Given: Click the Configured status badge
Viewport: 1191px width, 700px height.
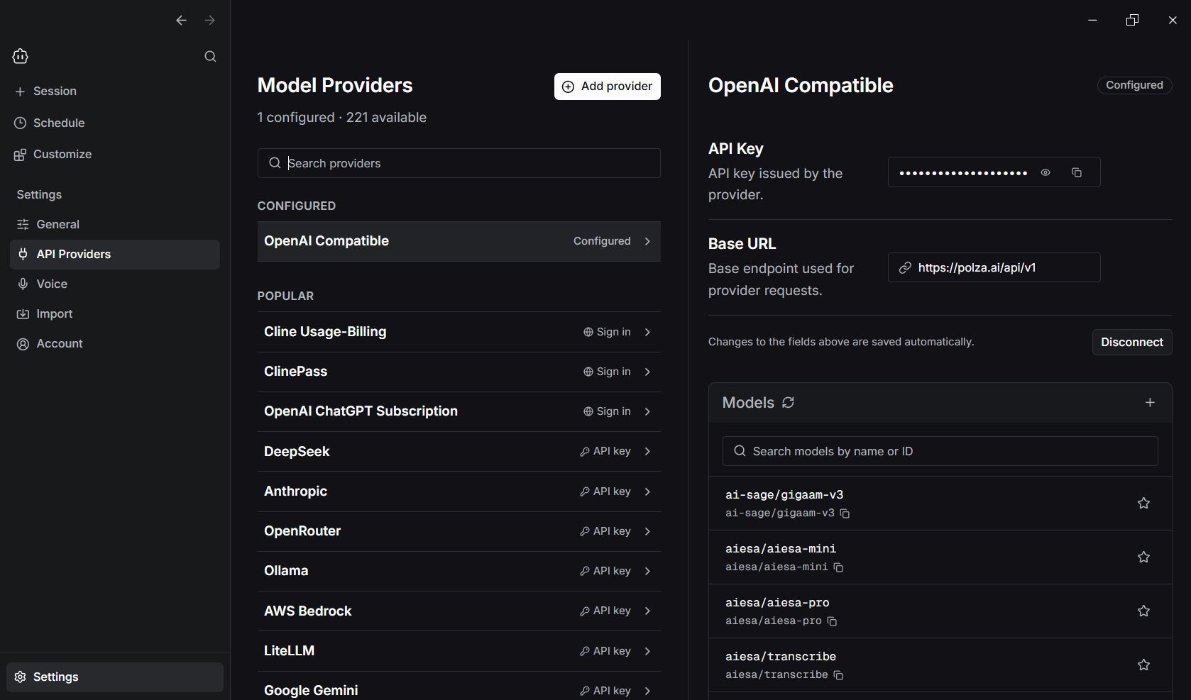Looking at the screenshot, I should point(1134,85).
